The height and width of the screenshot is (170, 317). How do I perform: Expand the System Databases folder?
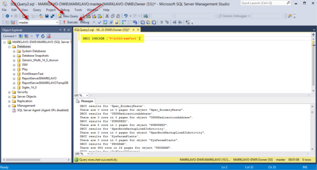(14, 51)
